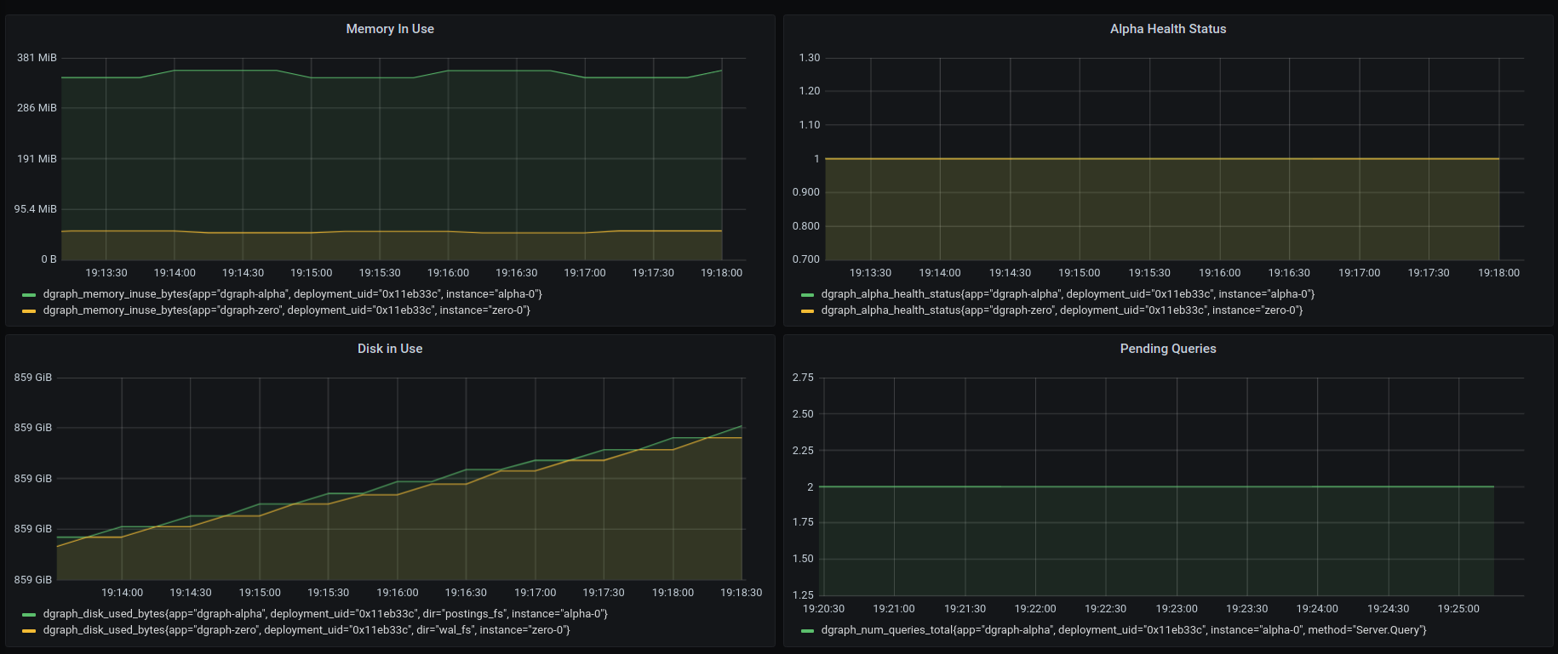Click green swatch for alpha health alpha-0 series
The width and height of the screenshot is (1558, 654).
[x=807, y=295]
